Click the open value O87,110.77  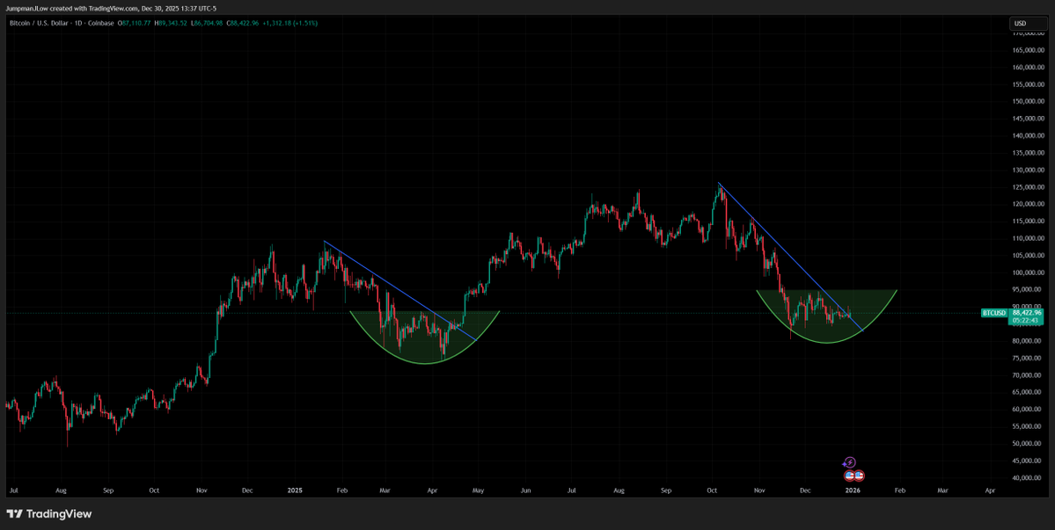[135, 23]
